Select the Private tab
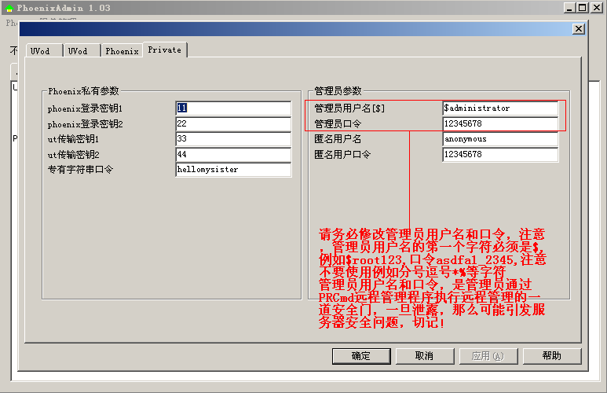607x393 pixels. [x=165, y=50]
